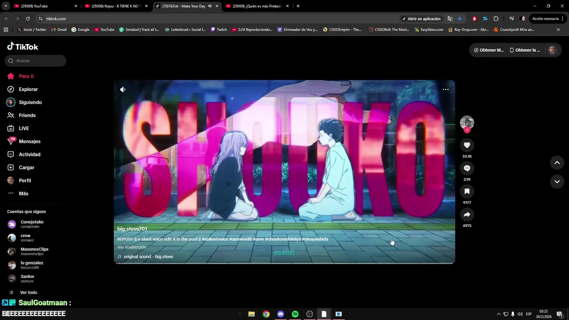
Task: Expand followed accounts with Ver todo
Action: coord(28,292)
